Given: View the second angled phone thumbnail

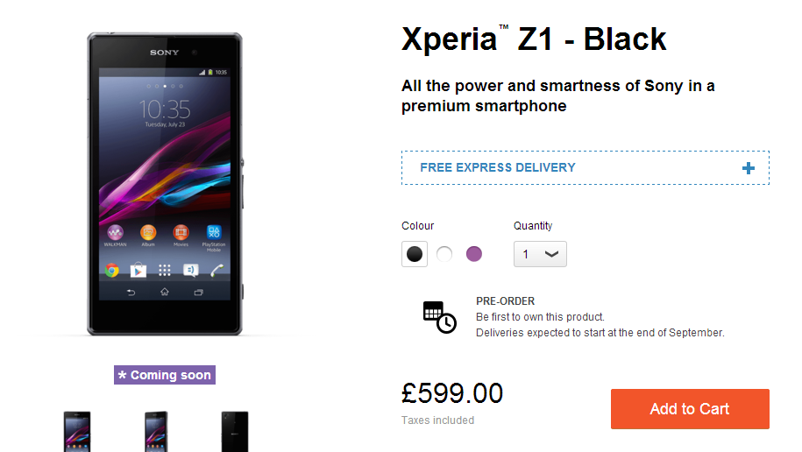Looking at the screenshot, I should click(156, 432).
